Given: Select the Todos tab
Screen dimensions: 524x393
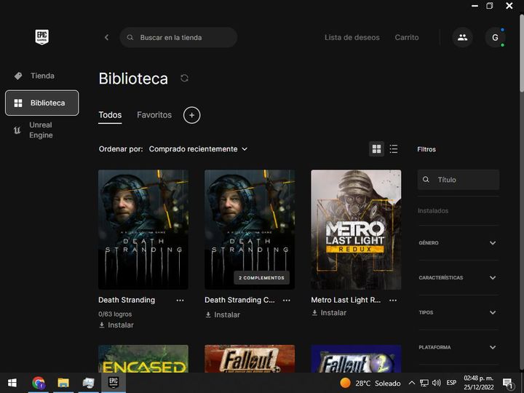Looking at the screenshot, I should tap(110, 115).
